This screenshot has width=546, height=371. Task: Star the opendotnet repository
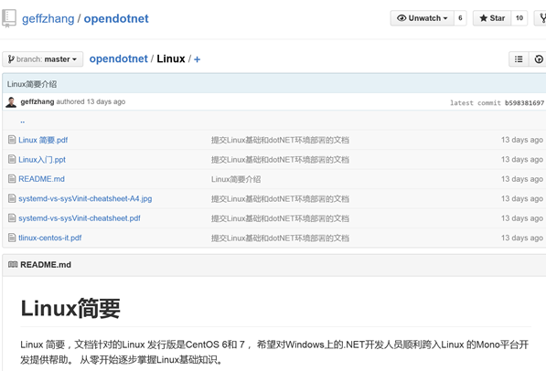(x=492, y=18)
